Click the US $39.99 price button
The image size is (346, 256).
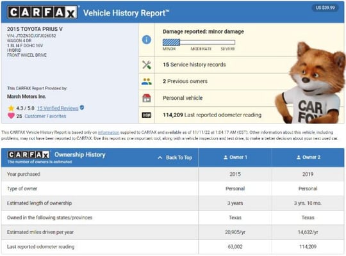pos(325,8)
